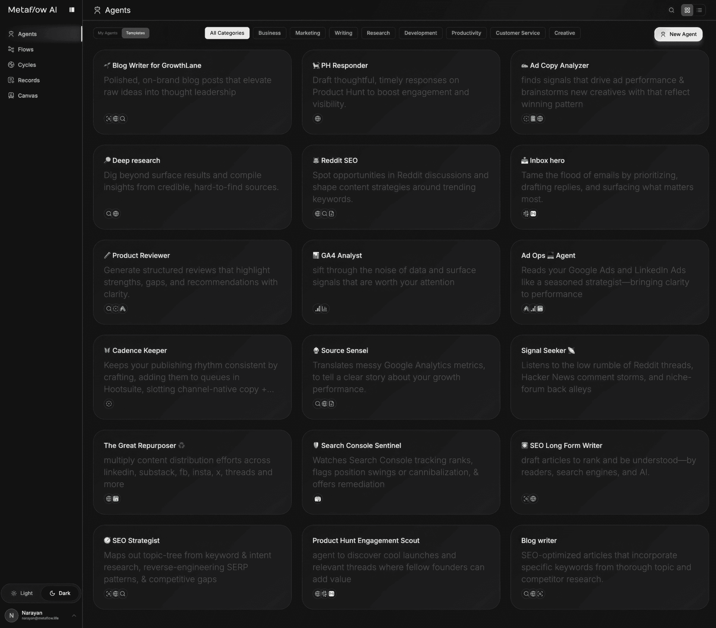Click LinkedIn icon on Ad Ops Agent
Image resolution: width=716 pixels, height=628 pixels.
(540, 309)
